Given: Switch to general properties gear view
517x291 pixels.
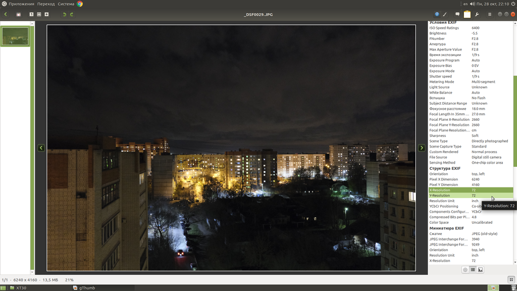Looking at the screenshot, I should pos(465,270).
